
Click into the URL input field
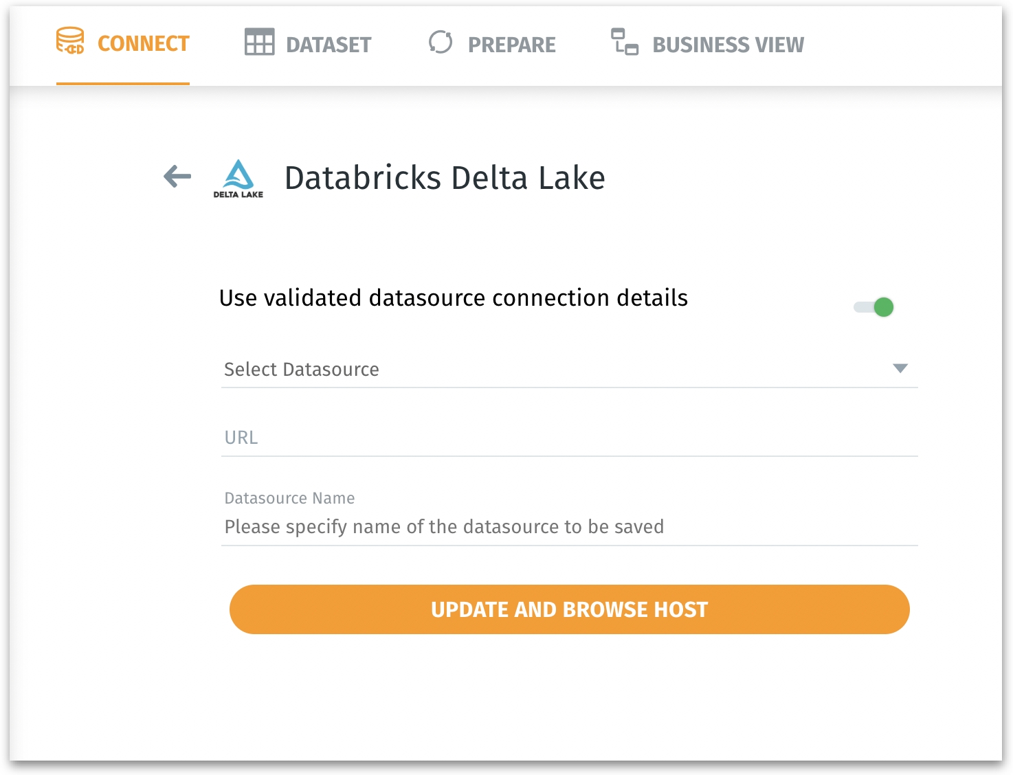pyautogui.click(x=569, y=438)
